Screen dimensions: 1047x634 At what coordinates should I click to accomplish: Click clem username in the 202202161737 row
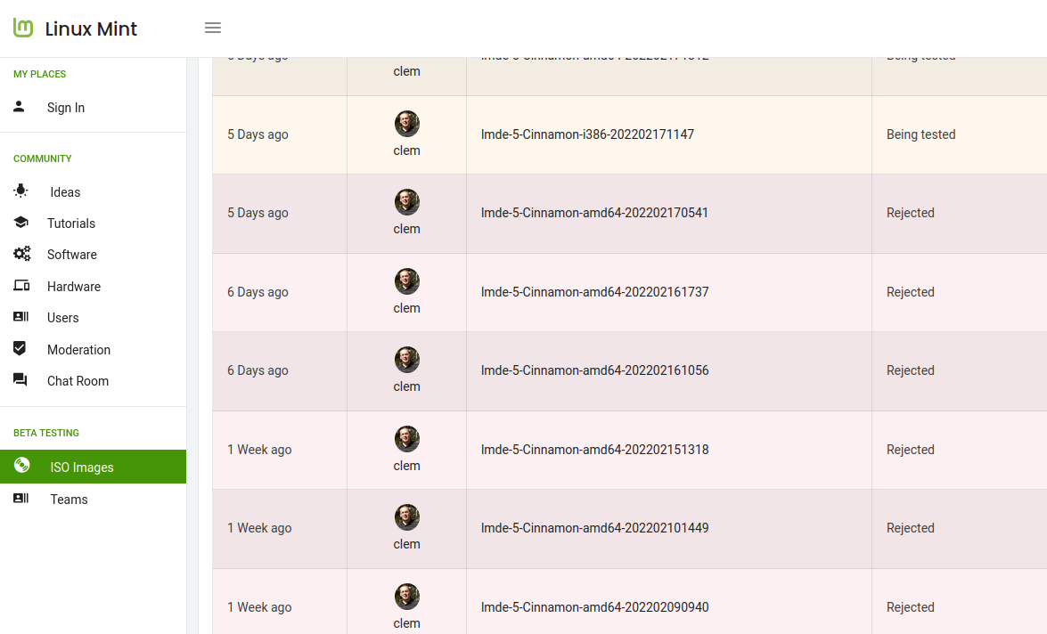point(406,308)
